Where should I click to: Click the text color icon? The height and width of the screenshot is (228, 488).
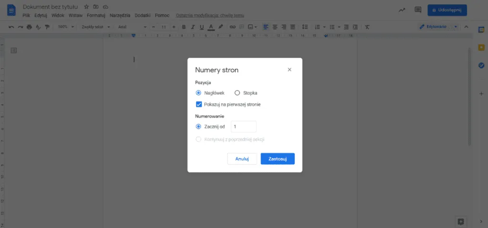tap(211, 27)
